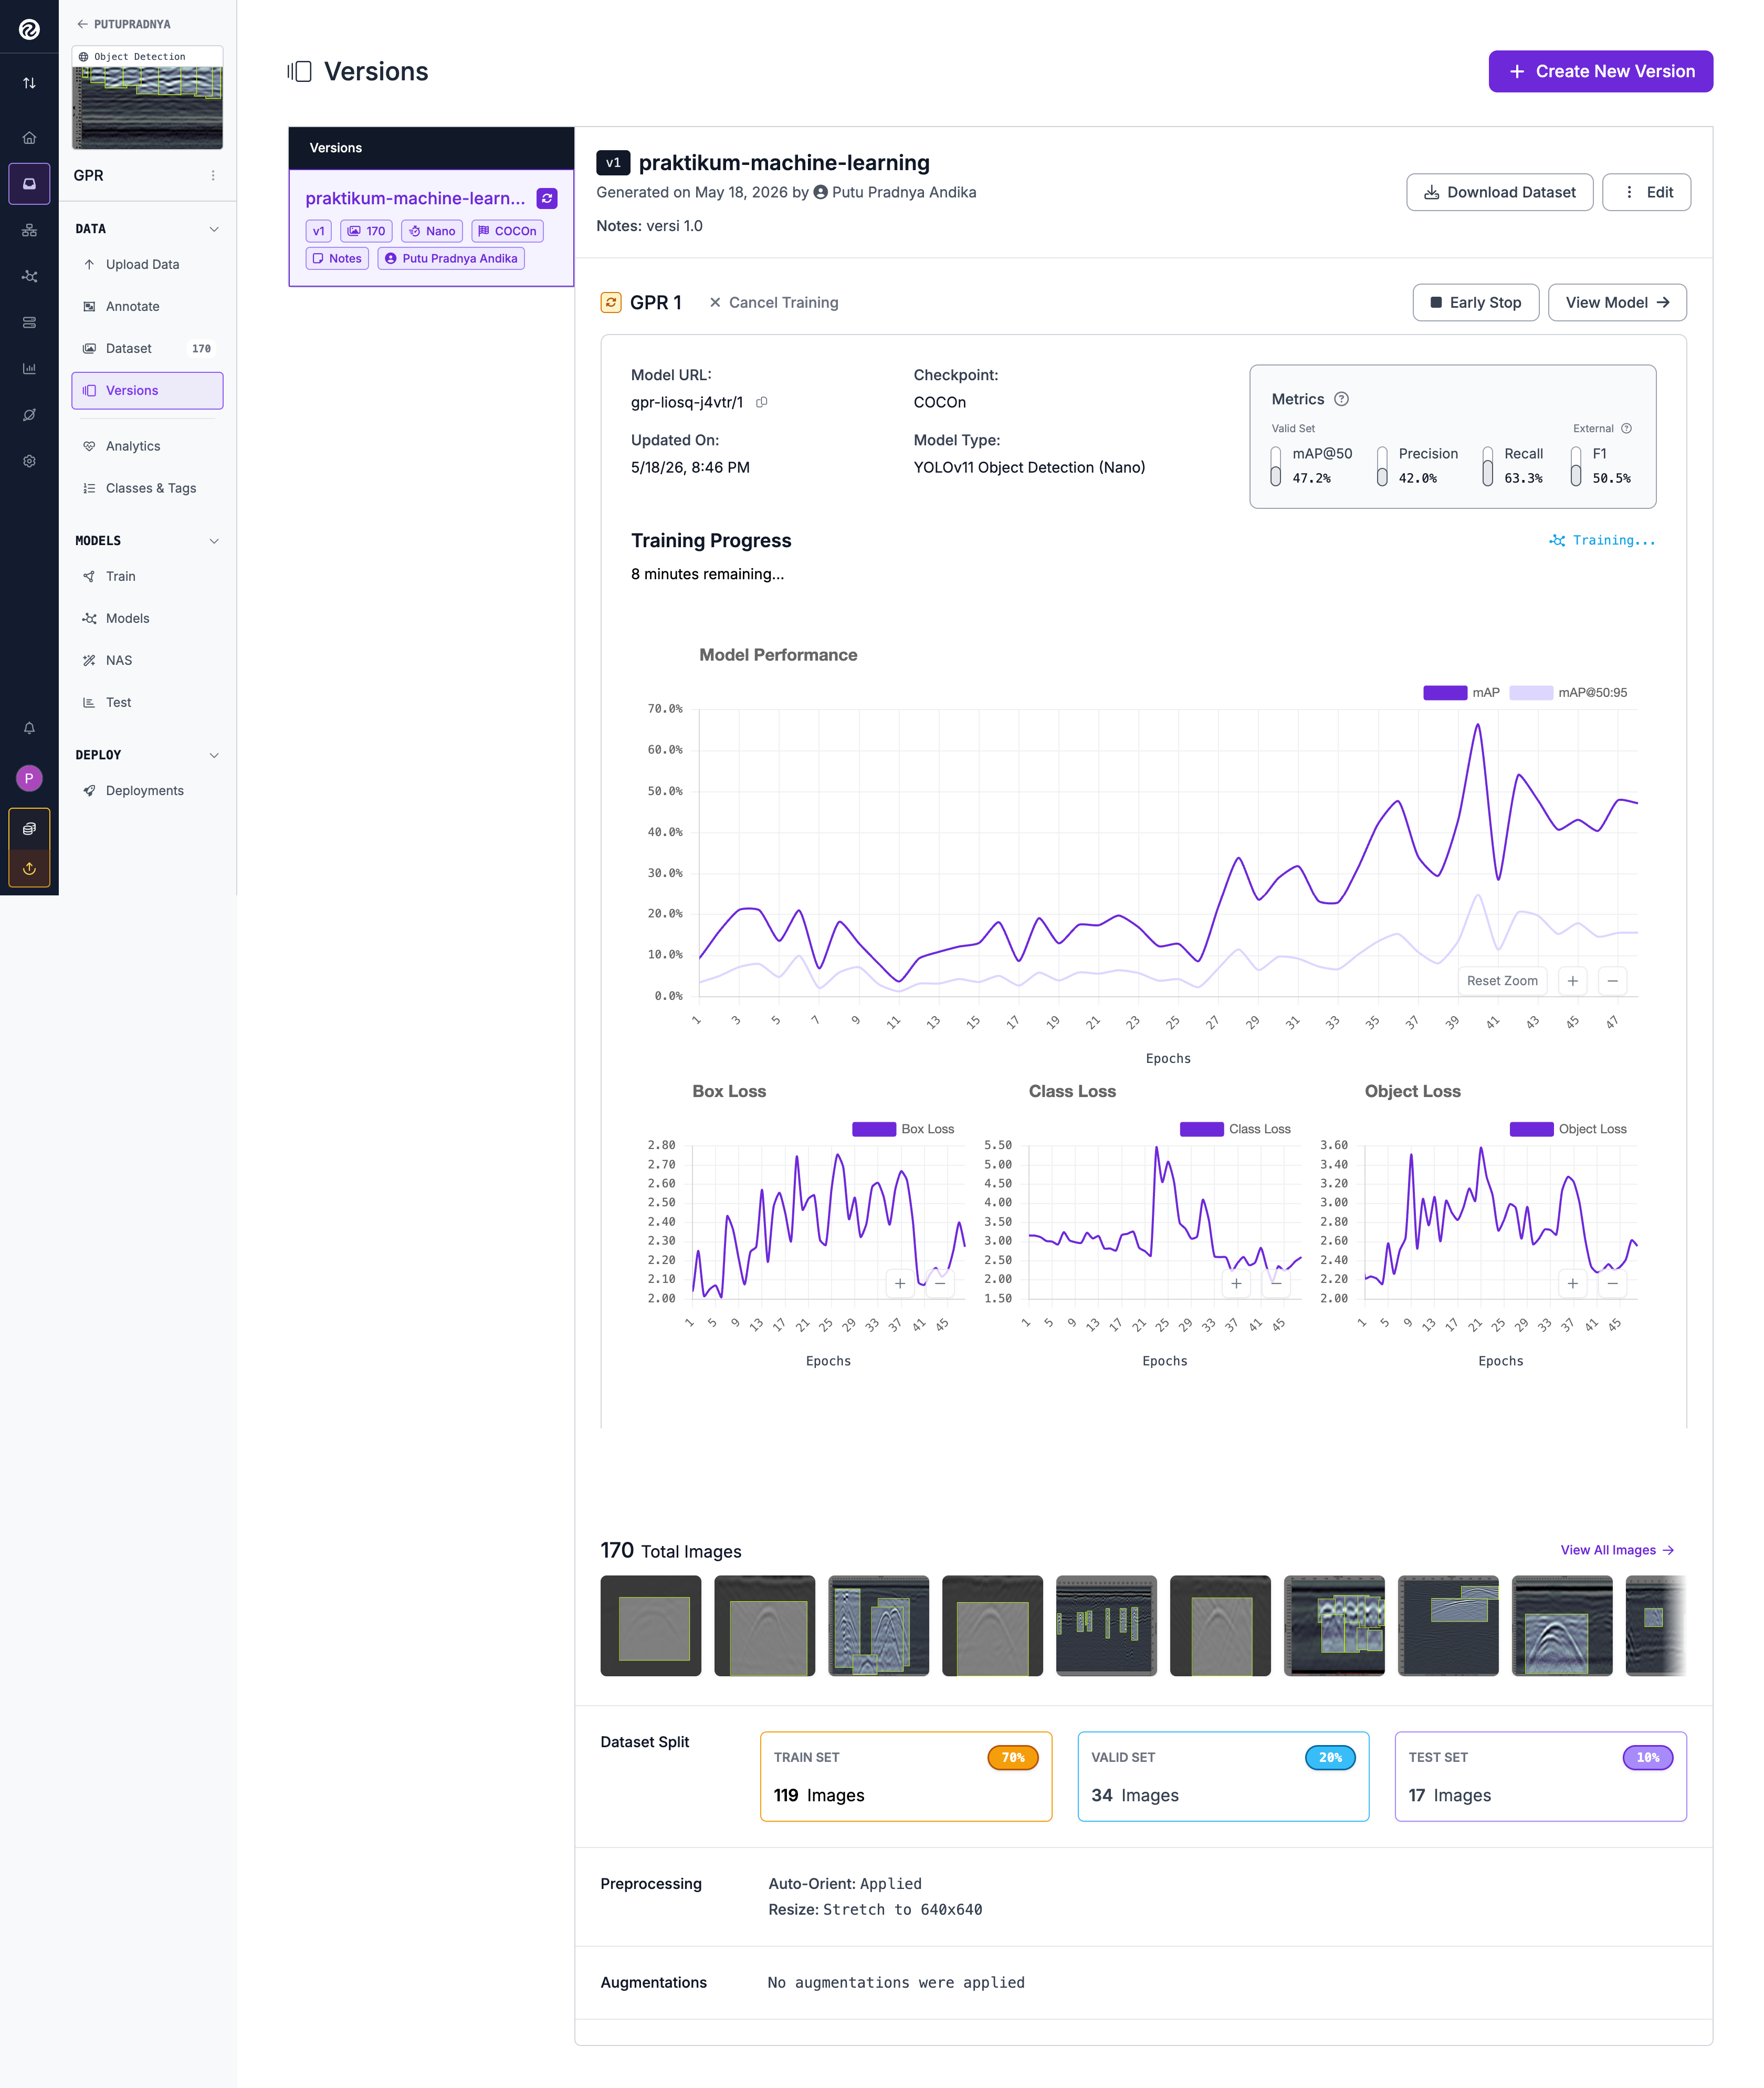Click the Early Stop button
This screenshot has height=2088, width=1764.
[x=1475, y=302]
